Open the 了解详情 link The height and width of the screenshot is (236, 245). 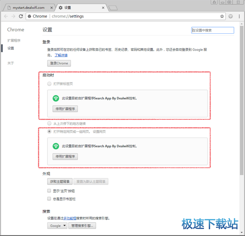(x=61, y=55)
